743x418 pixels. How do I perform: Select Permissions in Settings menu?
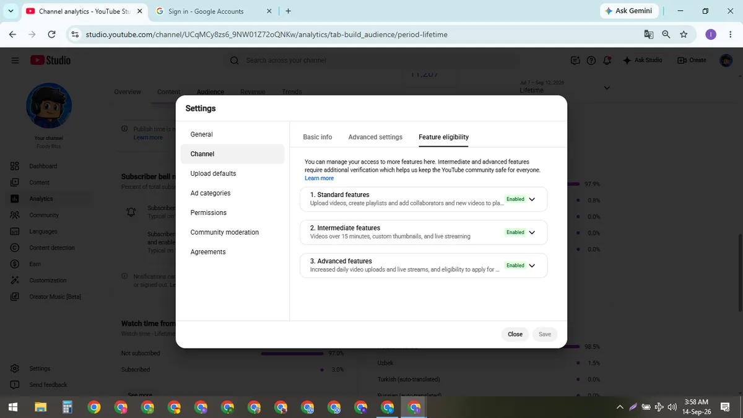(232, 212)
